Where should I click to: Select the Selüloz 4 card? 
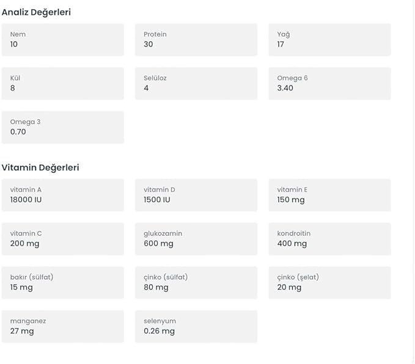point(196,84)
